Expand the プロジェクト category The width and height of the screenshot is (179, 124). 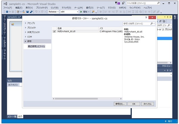tap(26, 28)
